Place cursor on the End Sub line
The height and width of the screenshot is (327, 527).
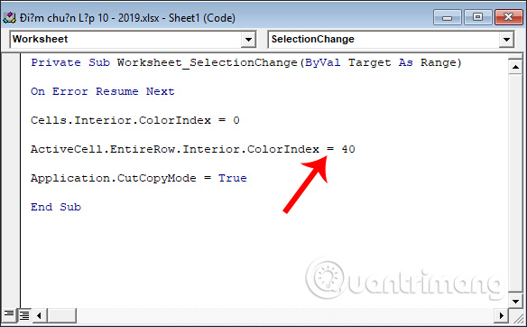56,207
